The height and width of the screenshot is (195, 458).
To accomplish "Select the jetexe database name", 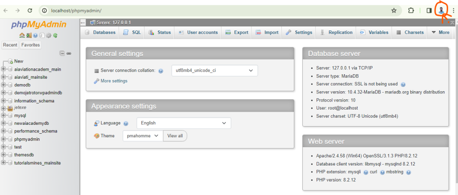I will pyautogui.click(x=20, y=107).
